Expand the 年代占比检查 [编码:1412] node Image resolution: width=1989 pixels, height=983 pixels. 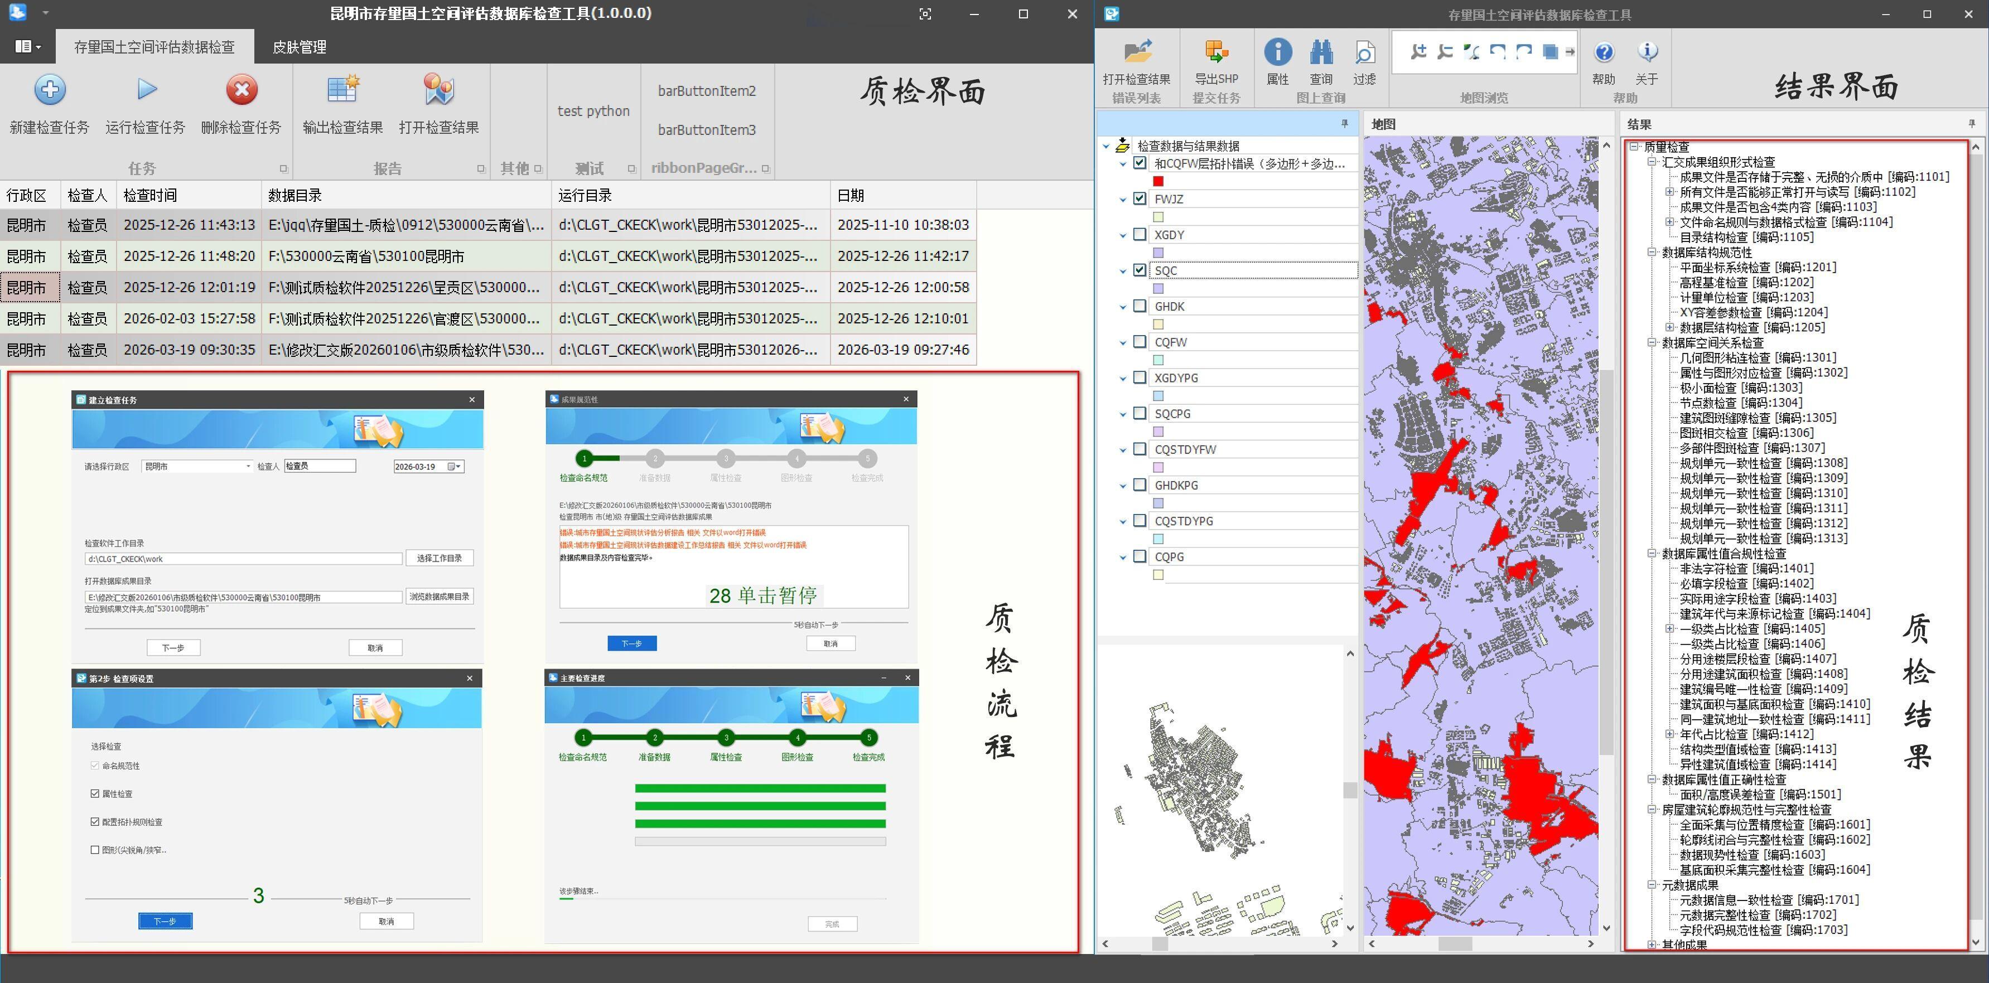point(1669,734)
